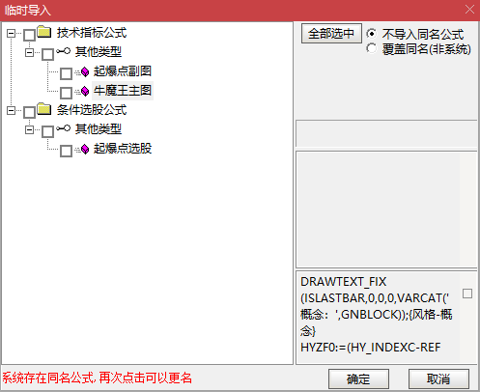
Task: Click the key icon of 其他类型 under 技术指标公式
Action: click(x=63, y=51)
